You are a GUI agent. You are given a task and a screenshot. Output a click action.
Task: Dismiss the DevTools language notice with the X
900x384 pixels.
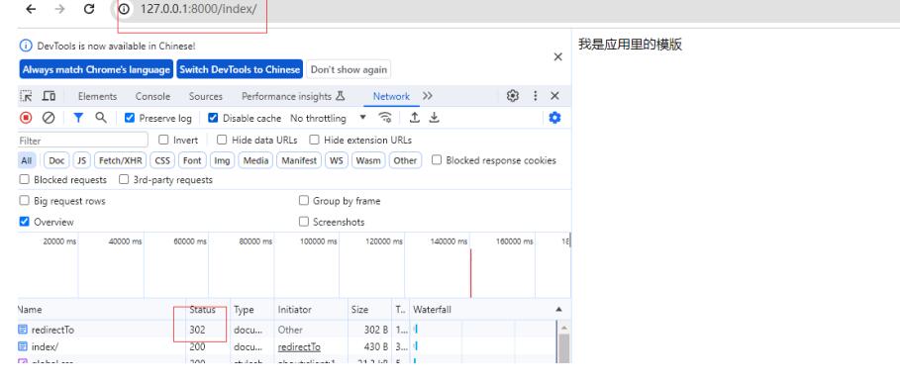click(557, 56)
